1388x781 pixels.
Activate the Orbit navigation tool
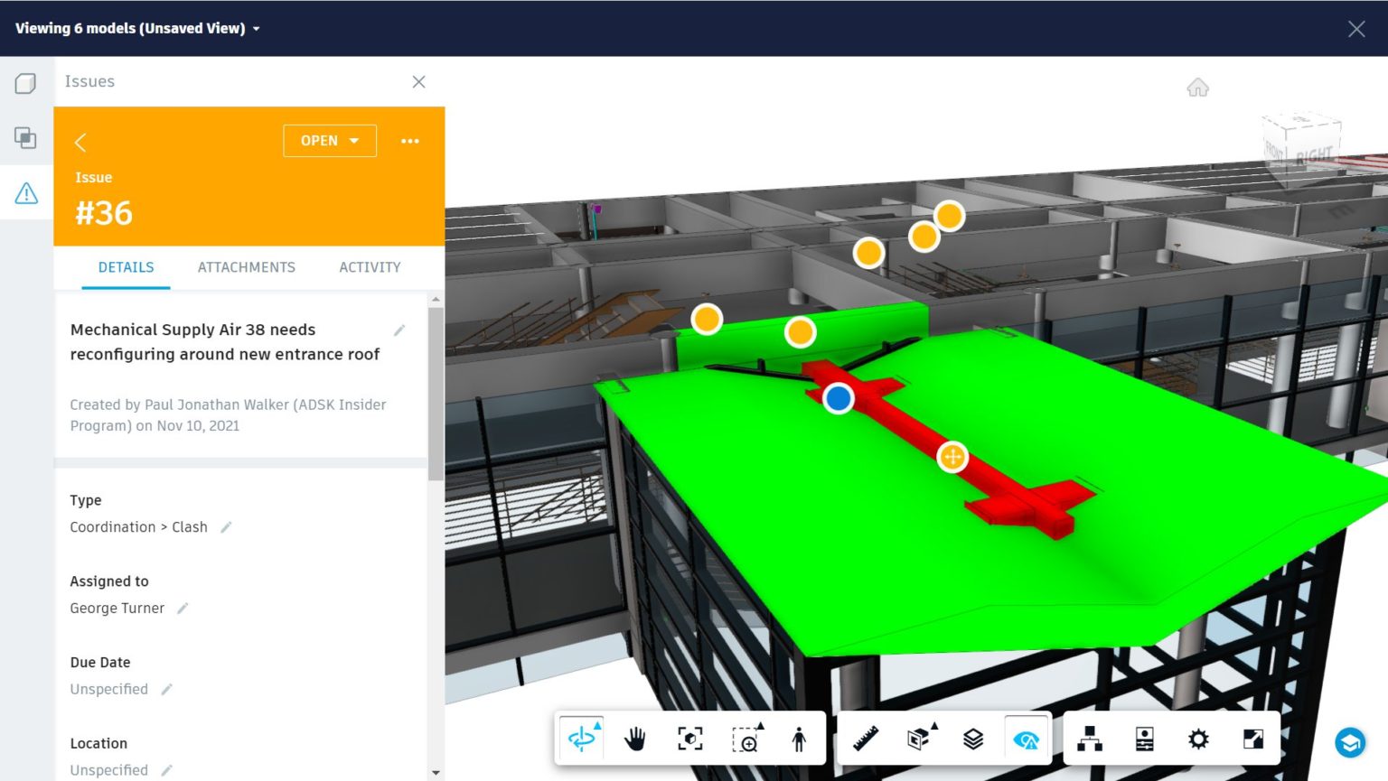581,738
